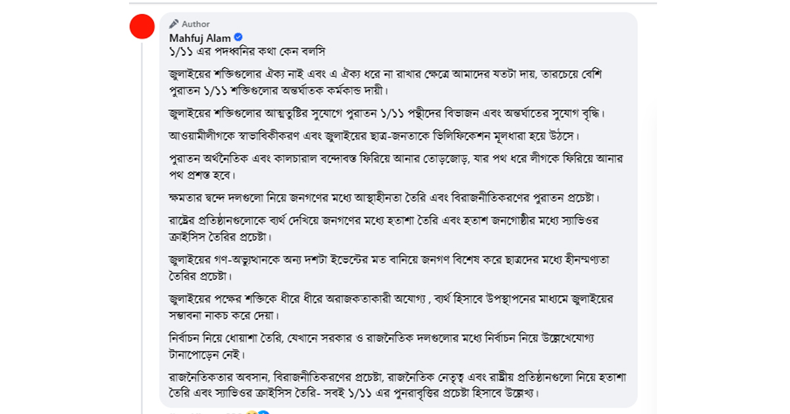Click the pencil icon beside Author
Image resolution: width=790 pixels, height=414 pixels.
click(x=174, y=24)
